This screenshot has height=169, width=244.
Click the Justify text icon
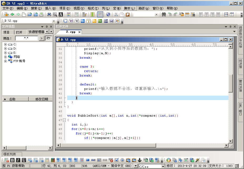pyautogui.click(x=218, y=14)
